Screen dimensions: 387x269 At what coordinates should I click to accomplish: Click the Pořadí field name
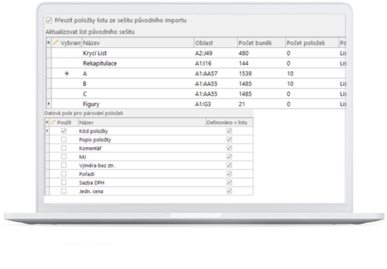coord(87,174)
